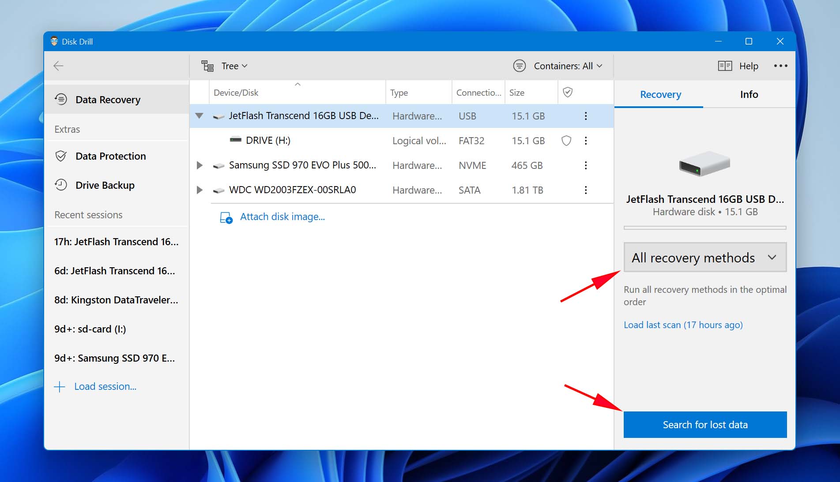Open the 9d+: sd-card (I:) session
Image resolution: width=840 pixels, height=482 pixels.
click(x=117, y=329)
